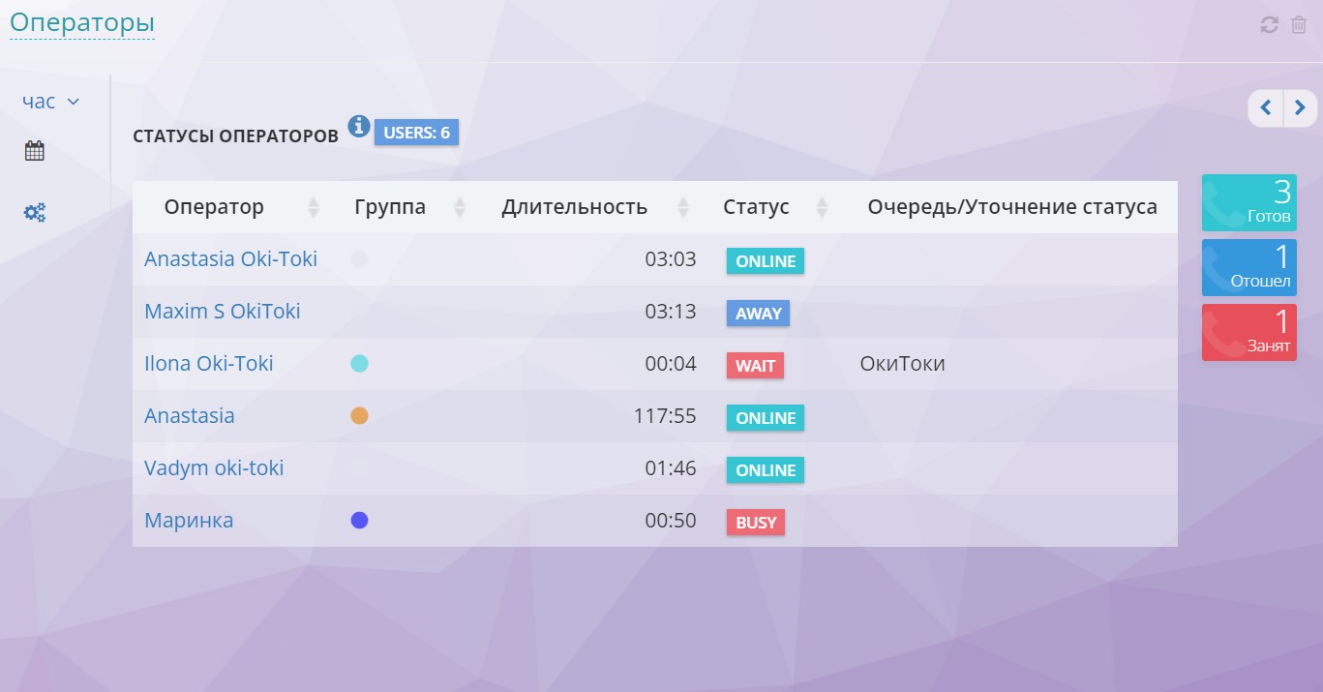Open operator Anastasia with 117:55 duration
This screenshot has height=692, width=1323.
(189, 416)
